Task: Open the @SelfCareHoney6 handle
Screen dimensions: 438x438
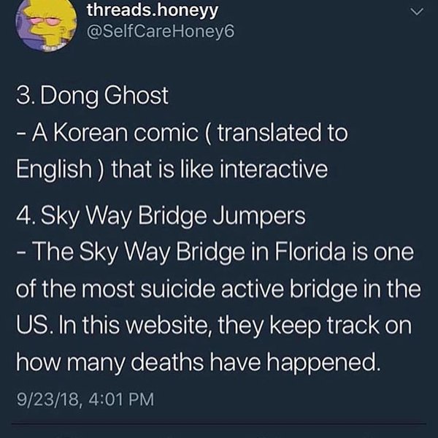Action: [161, 31]
